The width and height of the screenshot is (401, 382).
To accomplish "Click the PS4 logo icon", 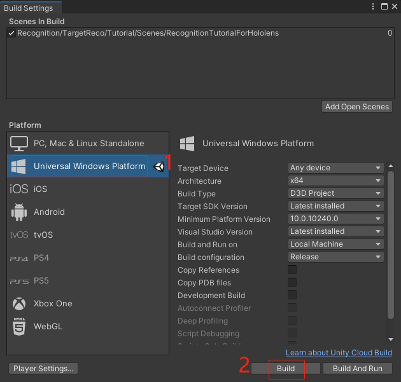I will [x=19, y=259].
